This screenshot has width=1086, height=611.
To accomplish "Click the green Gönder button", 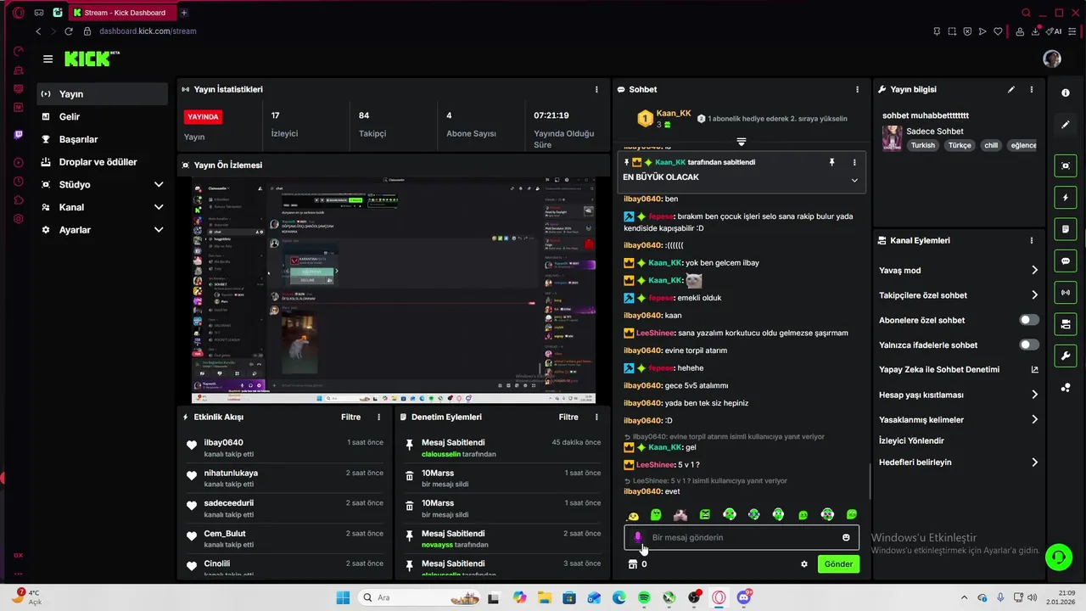I will (x=838, y=564).
